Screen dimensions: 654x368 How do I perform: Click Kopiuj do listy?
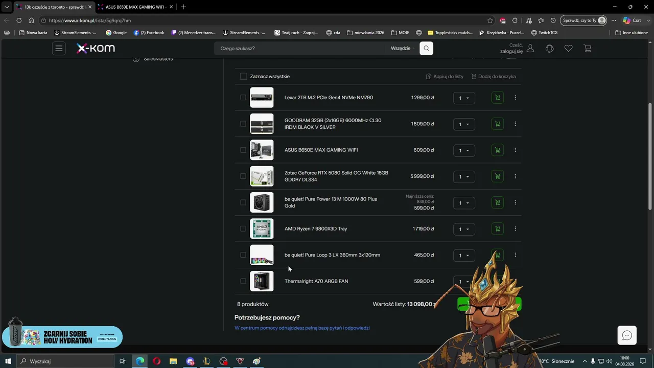tap(445, 77)
